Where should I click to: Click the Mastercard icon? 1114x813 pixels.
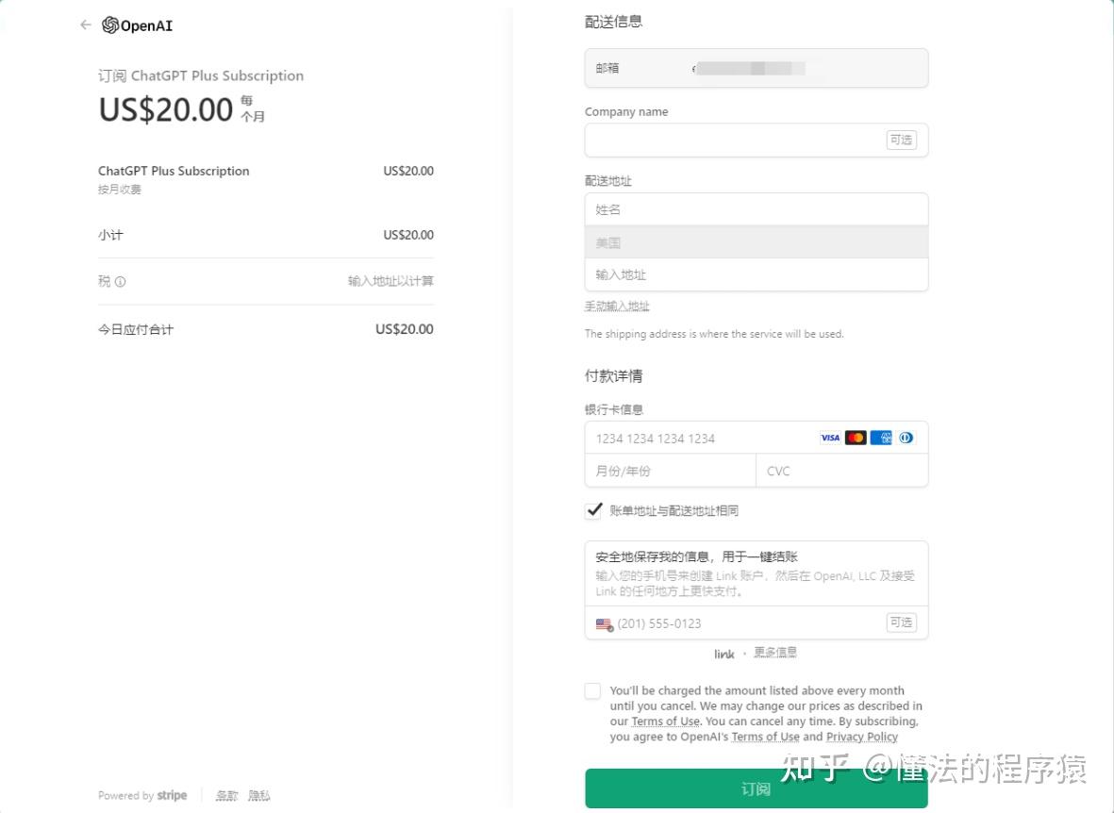pos(856,438)
